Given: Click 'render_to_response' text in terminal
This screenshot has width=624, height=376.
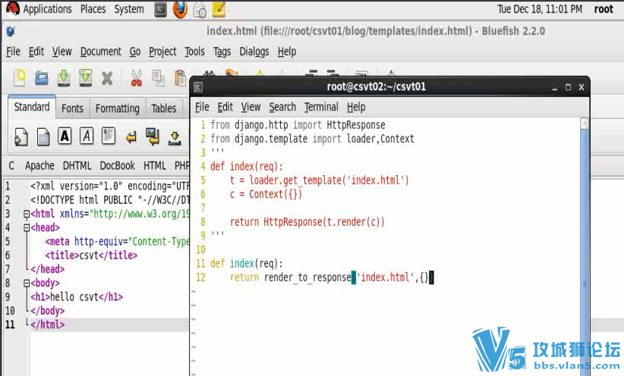Looking at the screenshot, I should coord(307,277).
